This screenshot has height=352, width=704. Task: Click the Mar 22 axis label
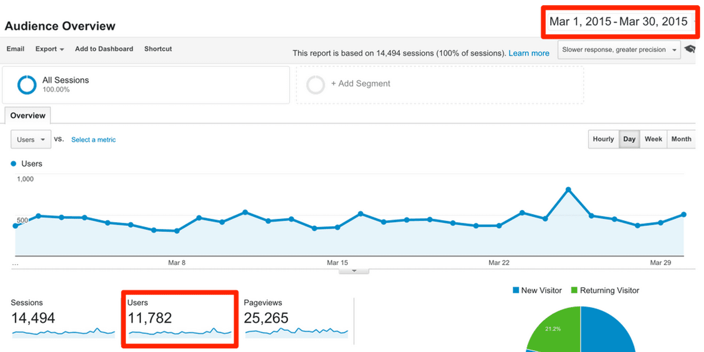click(499, 263)
